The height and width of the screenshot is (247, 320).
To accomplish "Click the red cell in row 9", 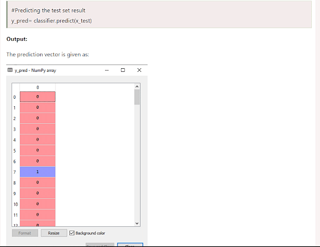I will coord(37,193).
